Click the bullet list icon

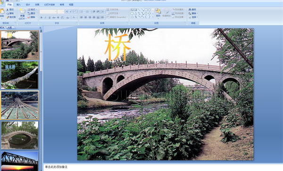(82, 12)
